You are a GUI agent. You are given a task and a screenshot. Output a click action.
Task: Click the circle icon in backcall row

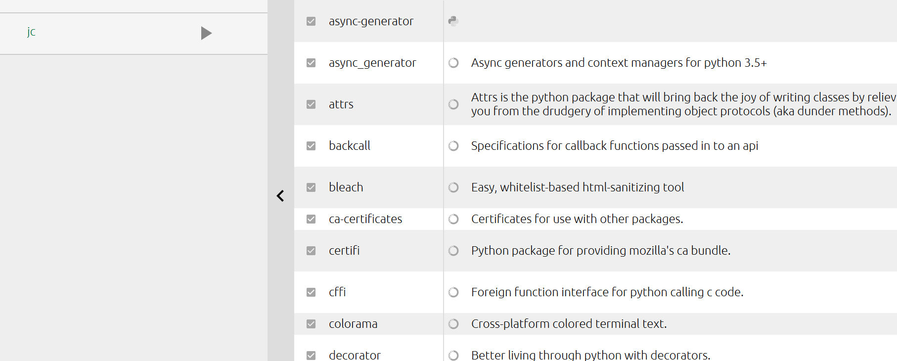coord(453,146)
